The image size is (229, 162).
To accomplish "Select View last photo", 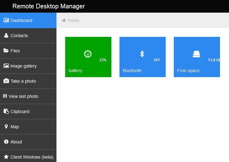I will click(28, 96).
